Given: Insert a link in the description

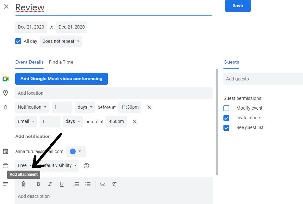Looking at the screenshot, I should pyautogui.click(x=103, y=184).
